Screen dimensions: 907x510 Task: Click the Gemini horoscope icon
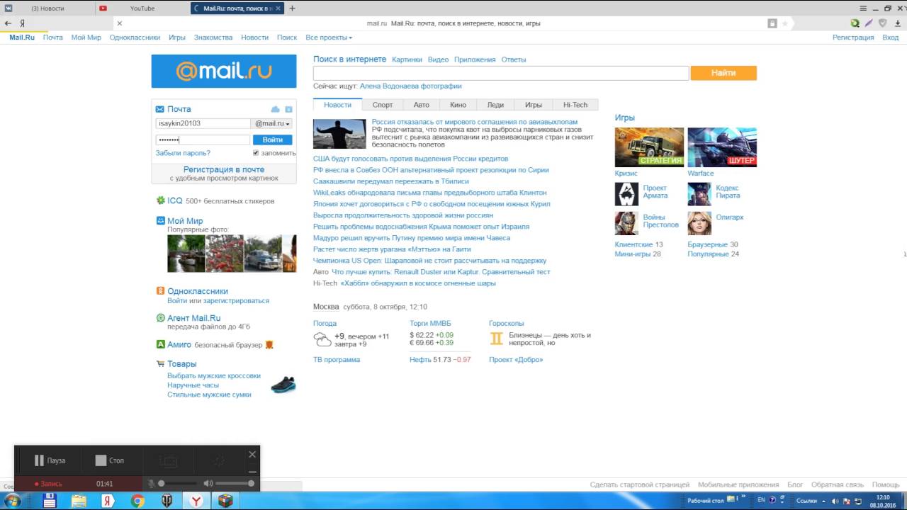(496, 339)
